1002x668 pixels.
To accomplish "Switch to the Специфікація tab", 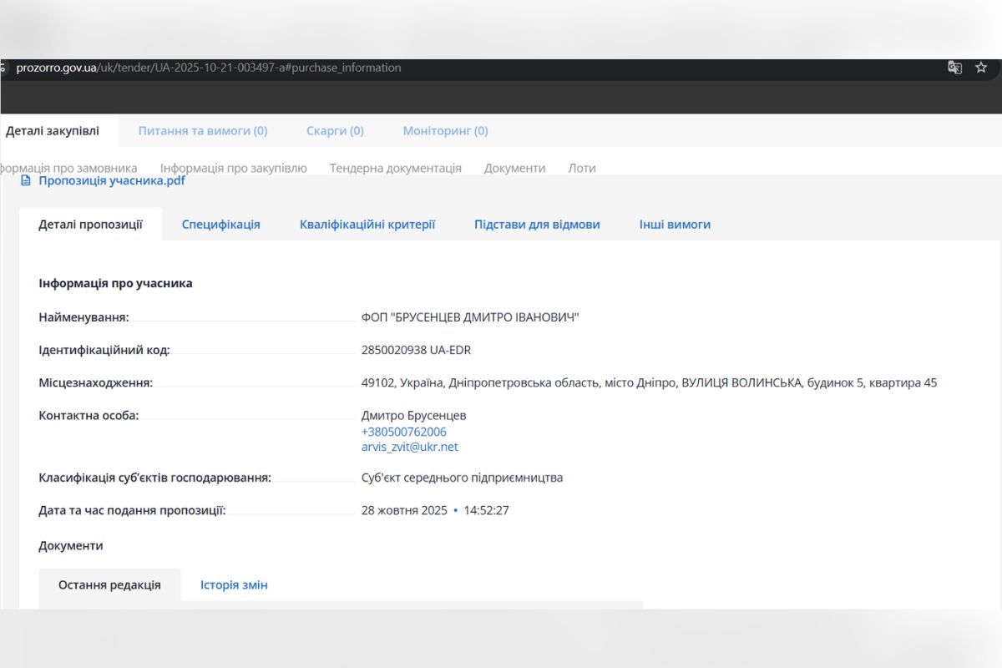I will 221,224.
